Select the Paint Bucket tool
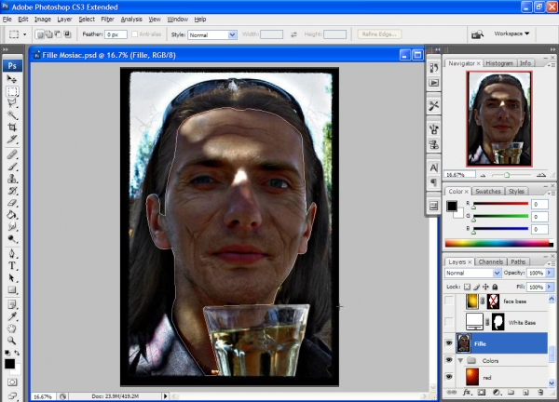 click(x=12, y=215)
